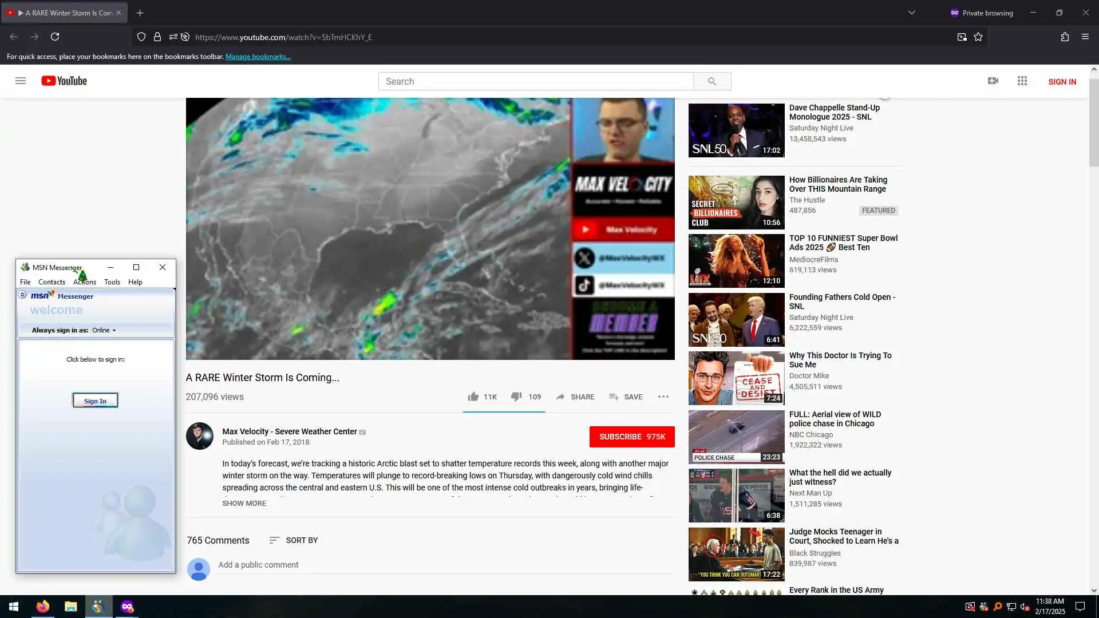This screenshot has height=618, width=1099.
Task: Like the video with thumbs up
Action: (473, 397)
